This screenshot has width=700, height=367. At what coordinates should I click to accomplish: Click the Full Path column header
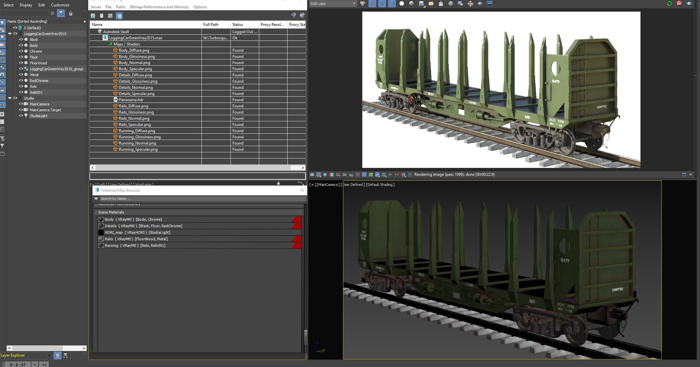coord(216,24)
